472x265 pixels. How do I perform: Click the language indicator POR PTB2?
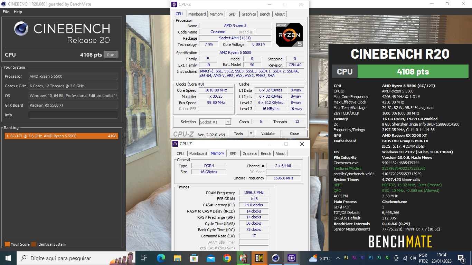(x=423, y=258)
